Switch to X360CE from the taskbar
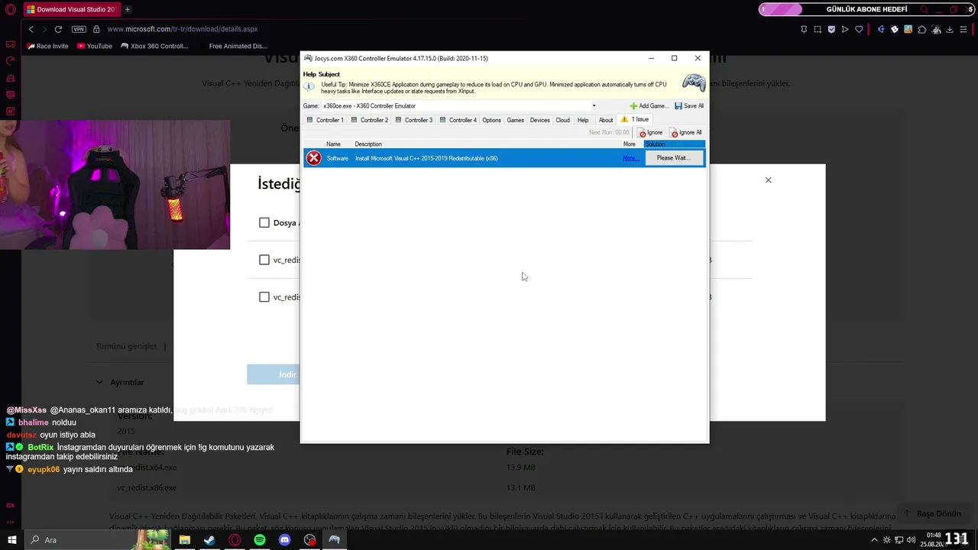Screen dimensions: 978x550 pos(334,540)
